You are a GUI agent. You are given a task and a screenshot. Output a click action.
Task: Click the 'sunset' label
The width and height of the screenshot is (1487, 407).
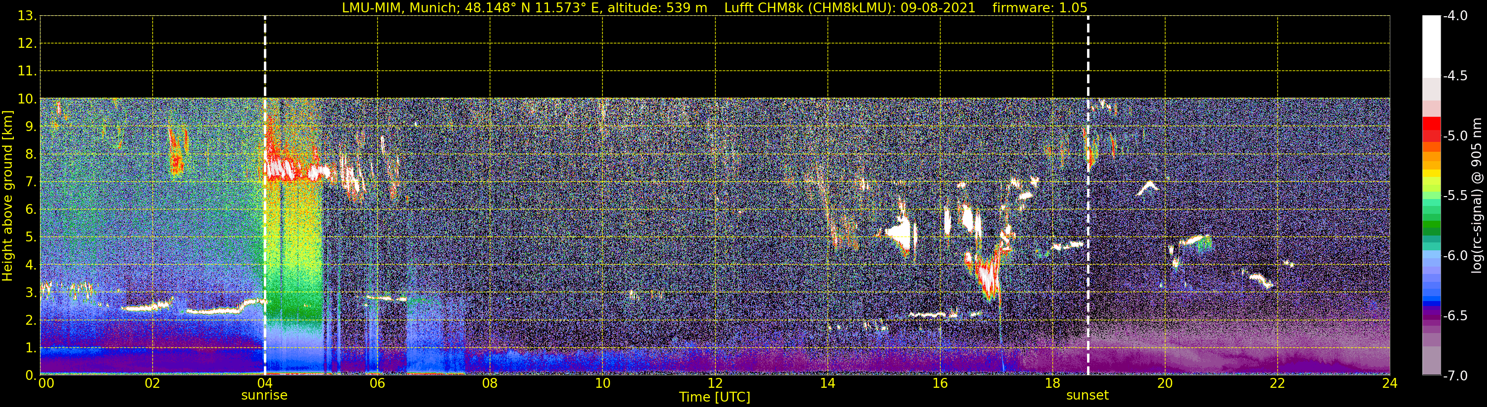coord(1088,396)
